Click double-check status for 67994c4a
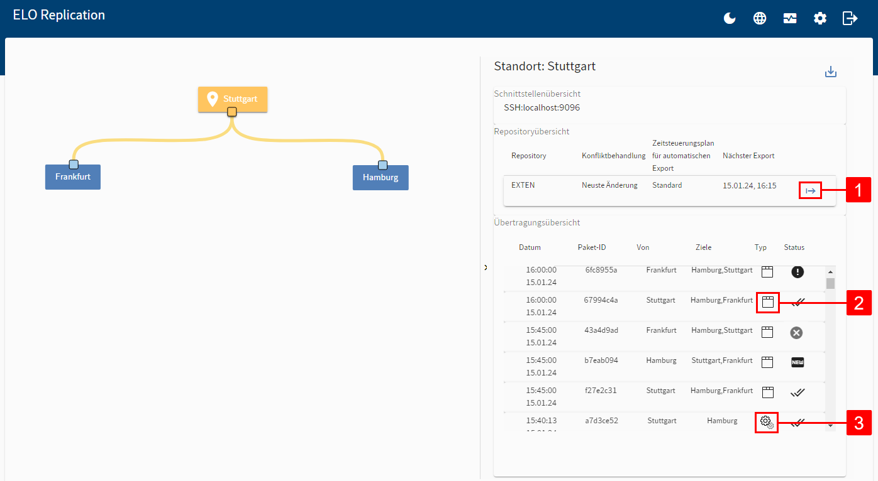 coord(797,302)
